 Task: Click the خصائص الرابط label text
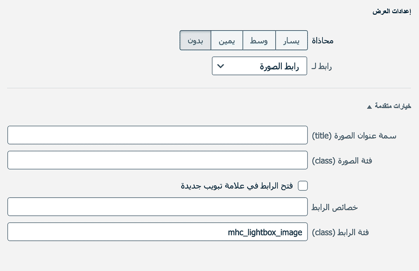(x=334, y=207)
